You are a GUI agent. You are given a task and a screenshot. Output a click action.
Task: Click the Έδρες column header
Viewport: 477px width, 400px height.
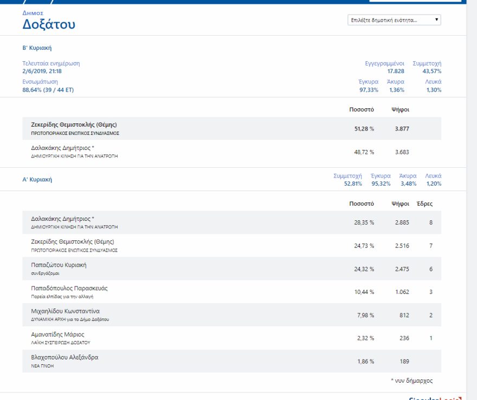[424, 204]
